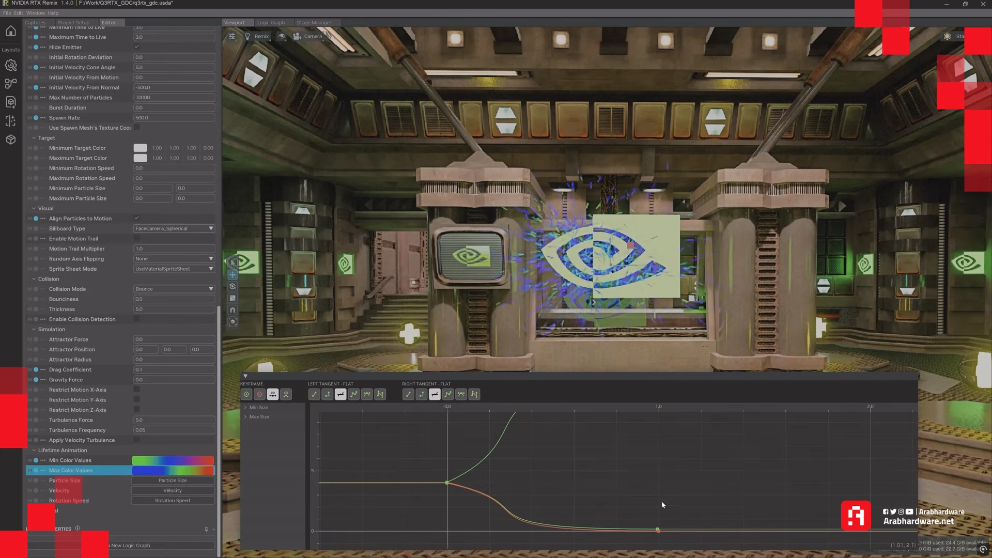Click the keyframe point on the curve
This screenshot has height=558, width=992.
coord(447,483)
